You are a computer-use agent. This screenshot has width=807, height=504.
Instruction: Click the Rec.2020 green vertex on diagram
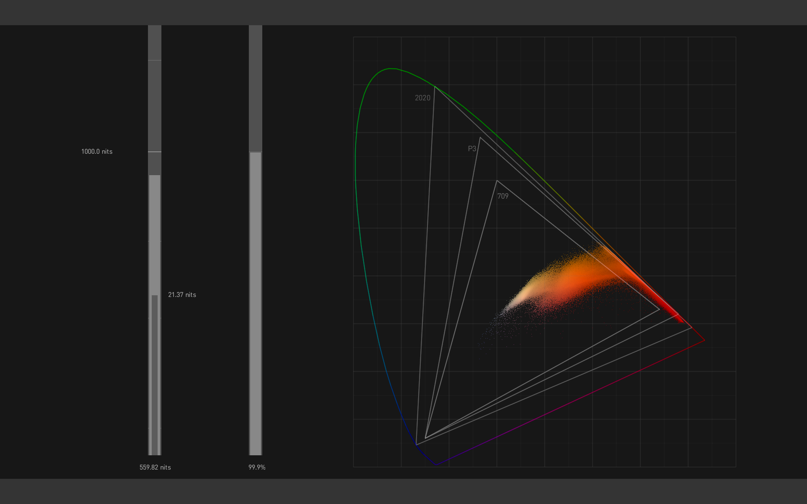click(x=435, y=87)
